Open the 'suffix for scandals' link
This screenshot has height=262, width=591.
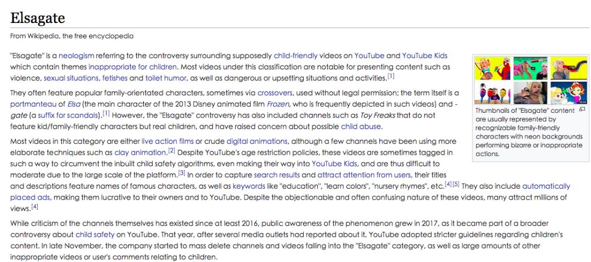point(68,115)
